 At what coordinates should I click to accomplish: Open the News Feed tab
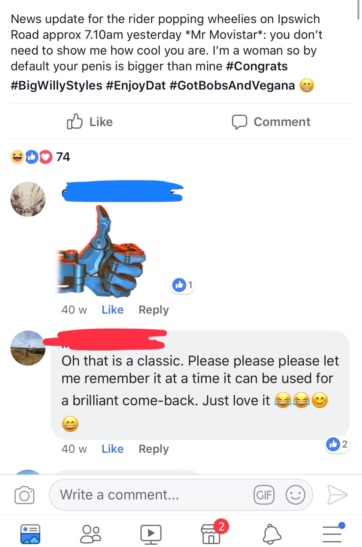click(x=30, y=534)
